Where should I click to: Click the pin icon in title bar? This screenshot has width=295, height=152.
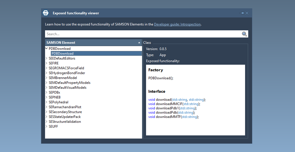pos(242,13)
